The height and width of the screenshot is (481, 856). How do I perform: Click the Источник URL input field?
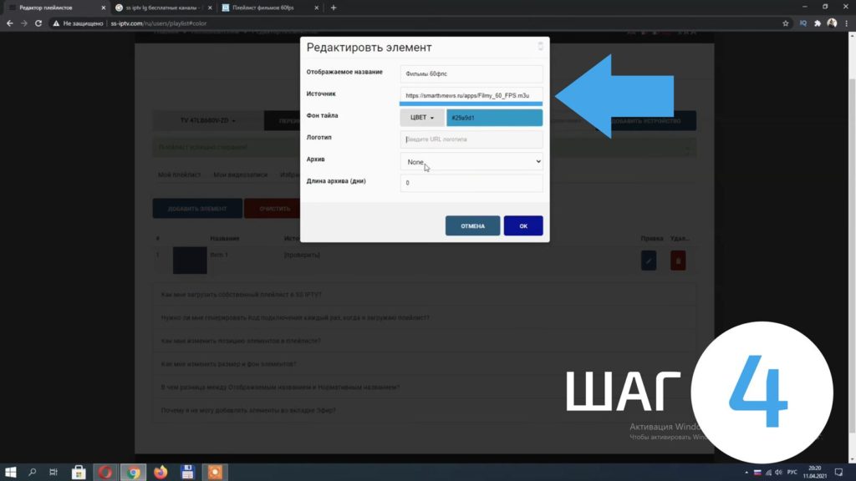pyautogui.click(x=471, y=95)
